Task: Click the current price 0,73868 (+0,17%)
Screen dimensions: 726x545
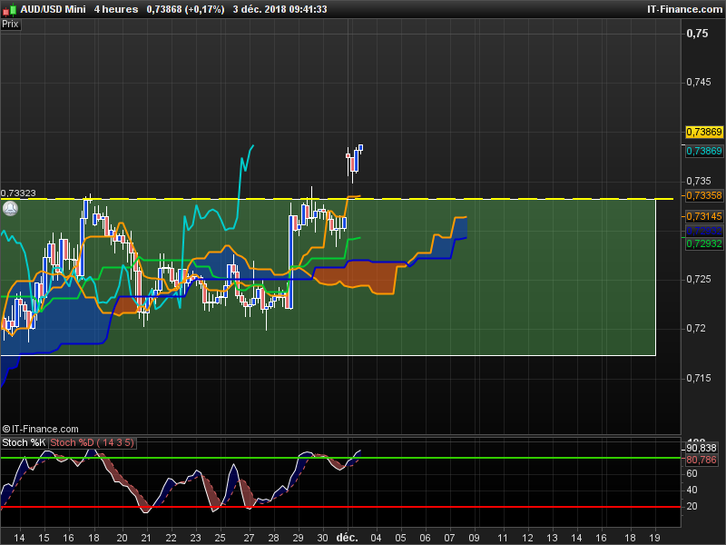Action: [x=185, y=9]
